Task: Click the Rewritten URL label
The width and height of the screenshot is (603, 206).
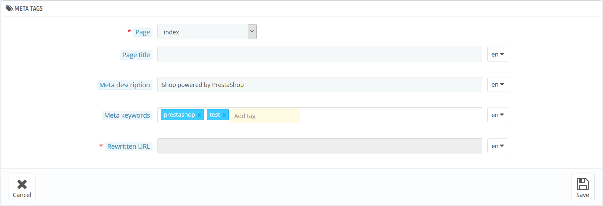Action: click(x=129, y=146)
